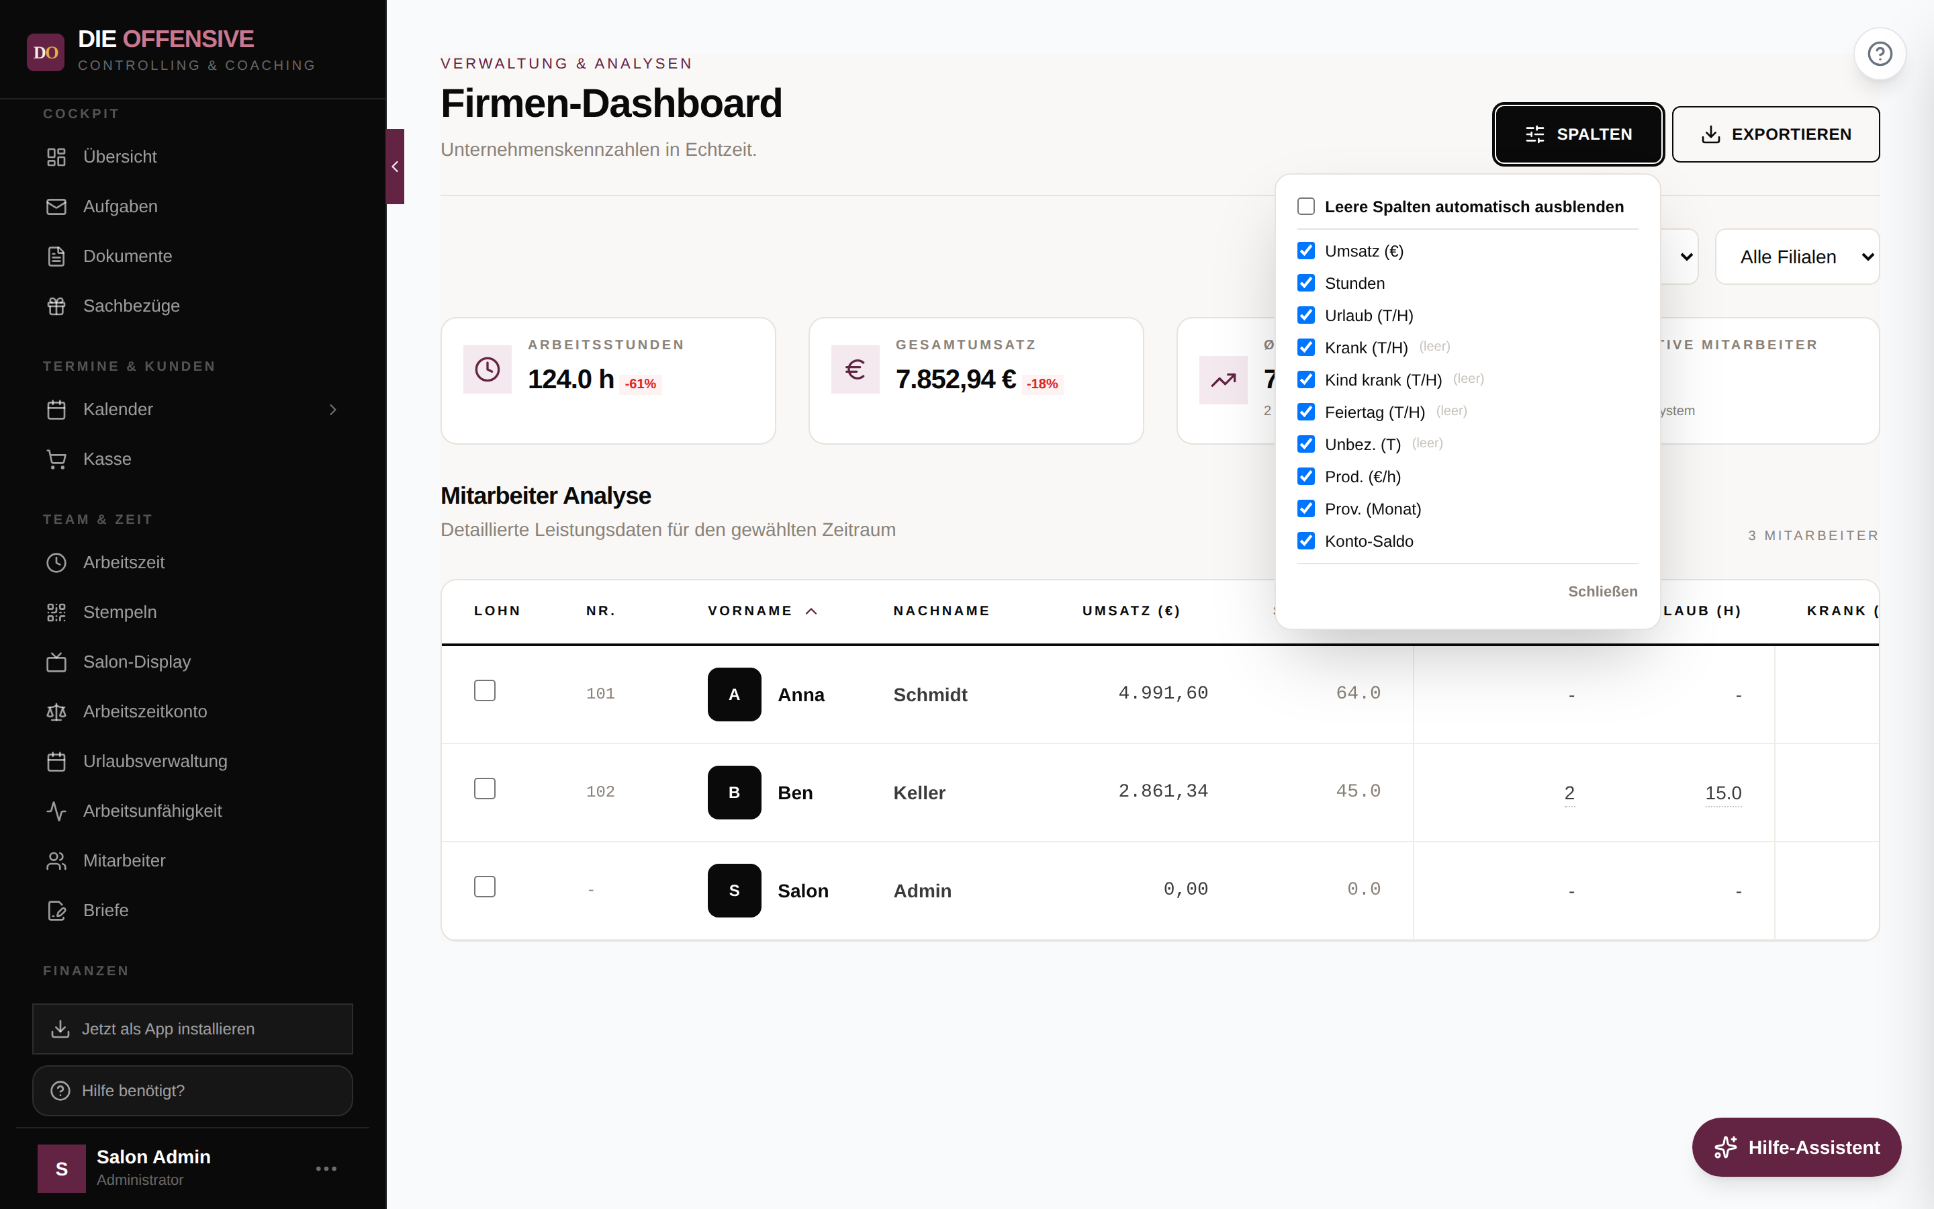This screenshot has width=1934, height=1209.
Task: Click the EXPORTIEREN button
Action: 1776,134
